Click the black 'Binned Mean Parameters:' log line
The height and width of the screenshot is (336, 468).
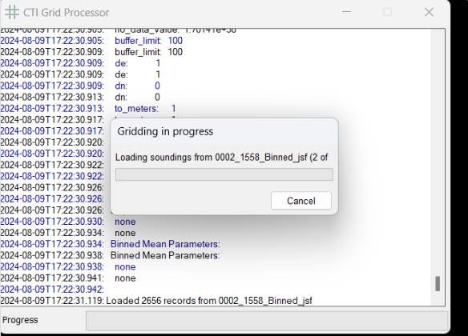click(110, 255)
